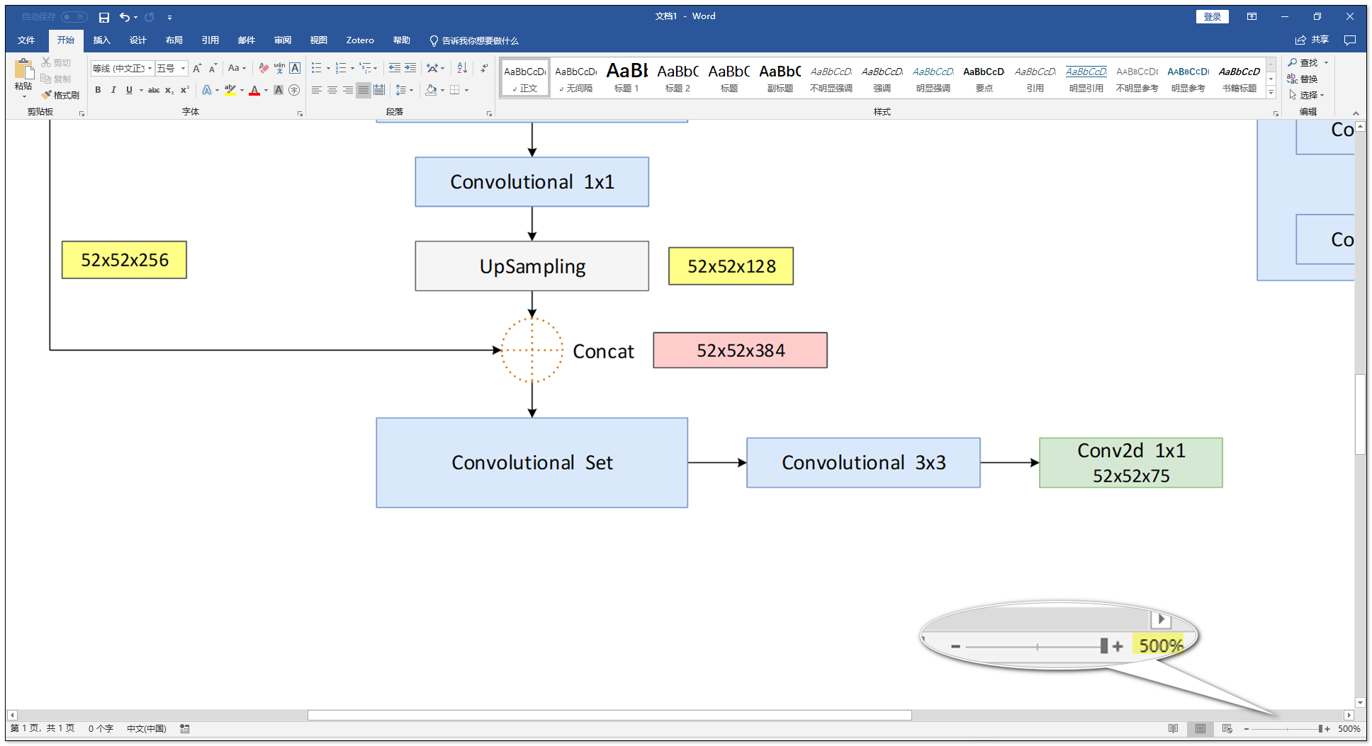
Task: Apply the No Spacing (无间隔) style
Action: click(x=576, y=78)
